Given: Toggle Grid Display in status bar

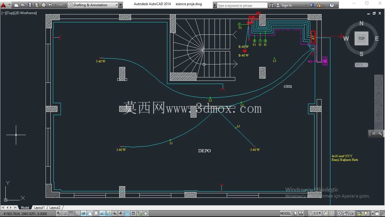Looking at the screenshot, I should pos(71,213).
